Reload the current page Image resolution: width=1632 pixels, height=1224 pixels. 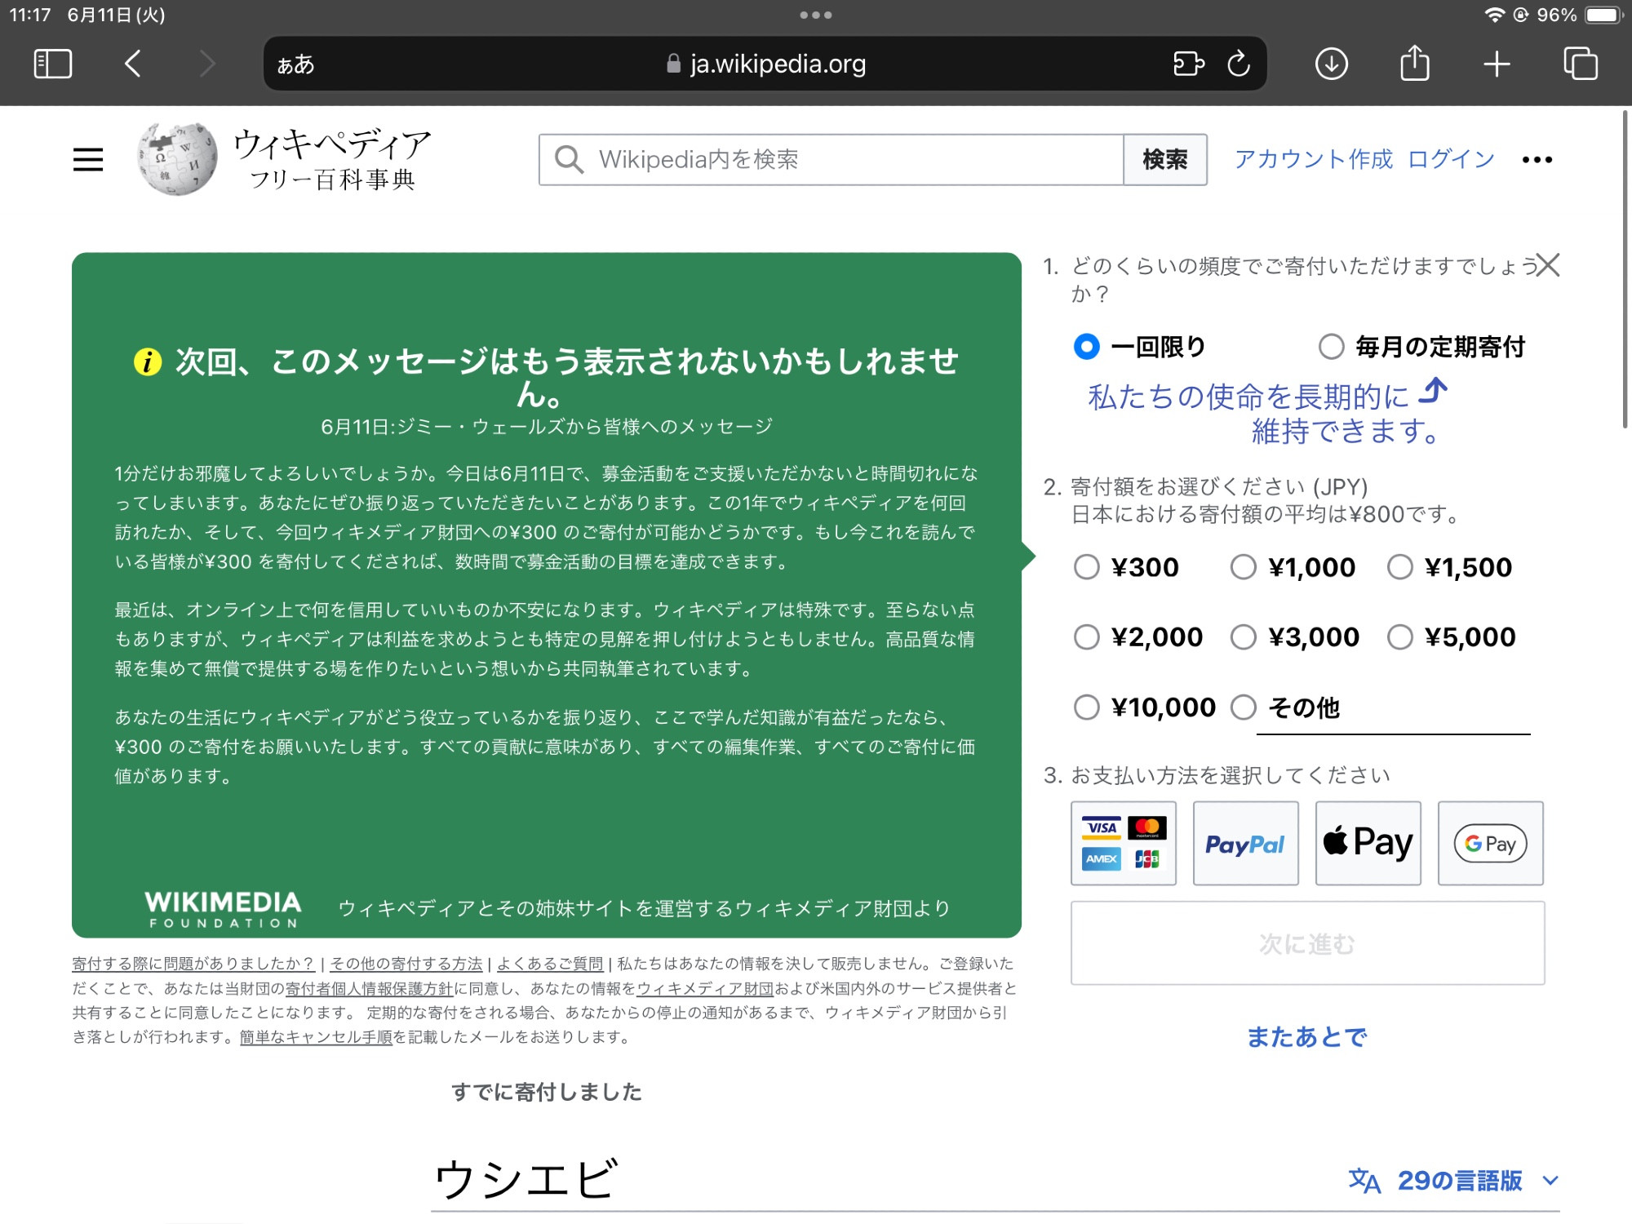click(1239, 64)
